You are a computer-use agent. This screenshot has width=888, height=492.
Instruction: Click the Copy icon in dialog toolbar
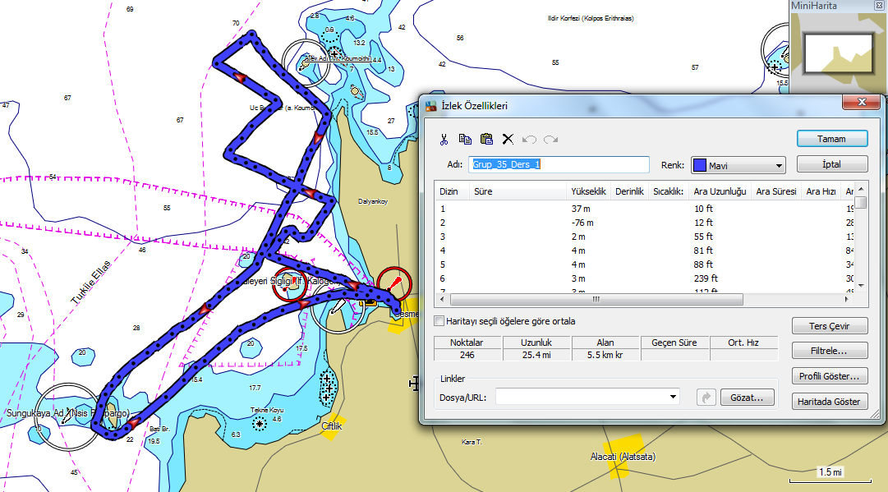(465, 140)
